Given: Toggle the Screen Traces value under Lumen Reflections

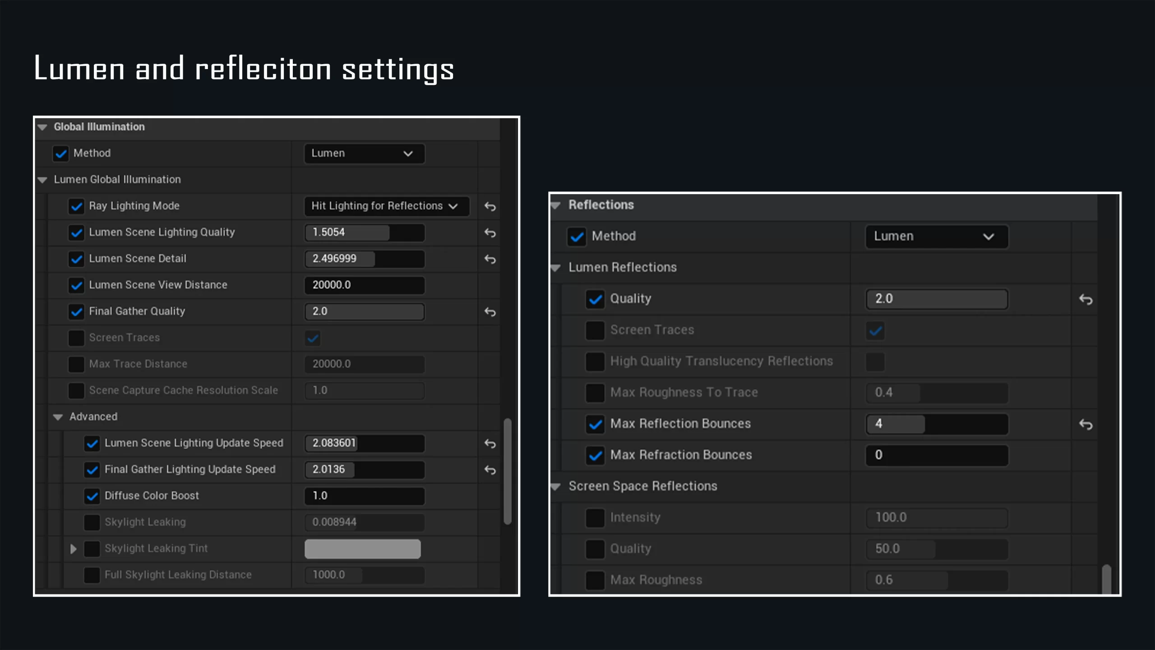Looking at the screenshot, I should click(875, 330).
